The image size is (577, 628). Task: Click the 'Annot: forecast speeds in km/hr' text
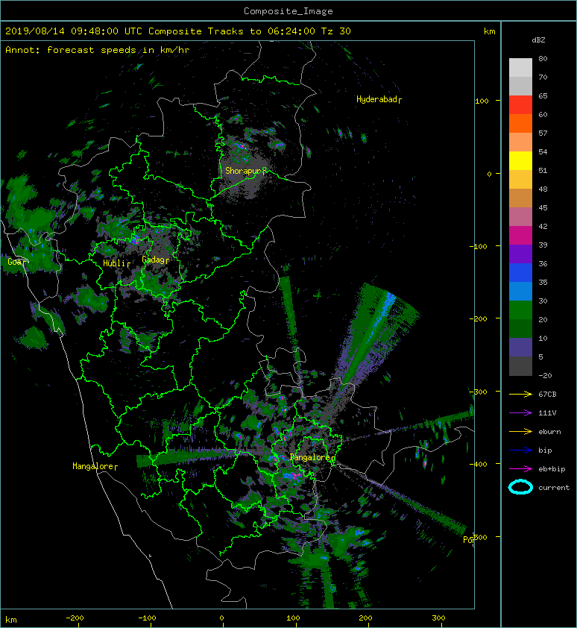pyautogui.click(x=98, y=50)
